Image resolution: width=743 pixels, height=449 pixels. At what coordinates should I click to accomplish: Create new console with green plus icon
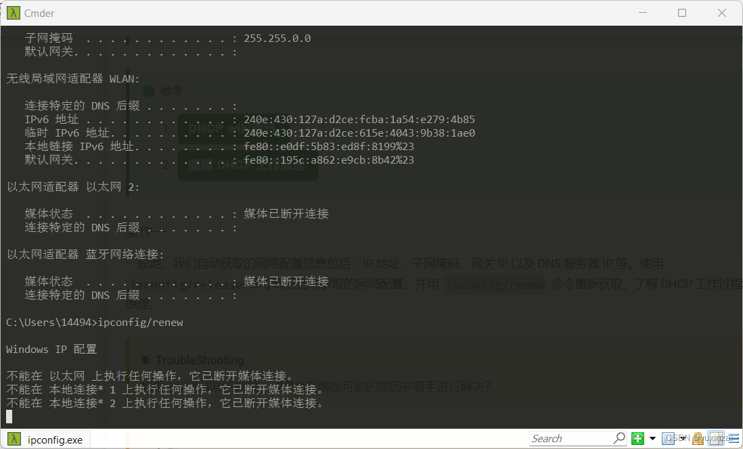tap(638, 439)
